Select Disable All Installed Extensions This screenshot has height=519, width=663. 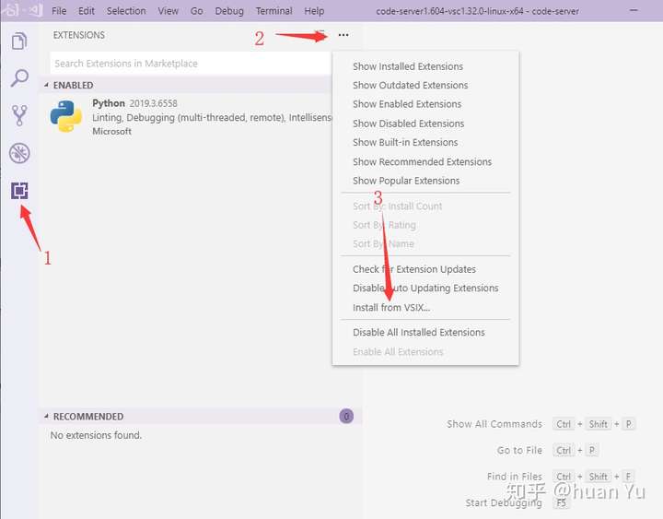click(x=425, y=332)
